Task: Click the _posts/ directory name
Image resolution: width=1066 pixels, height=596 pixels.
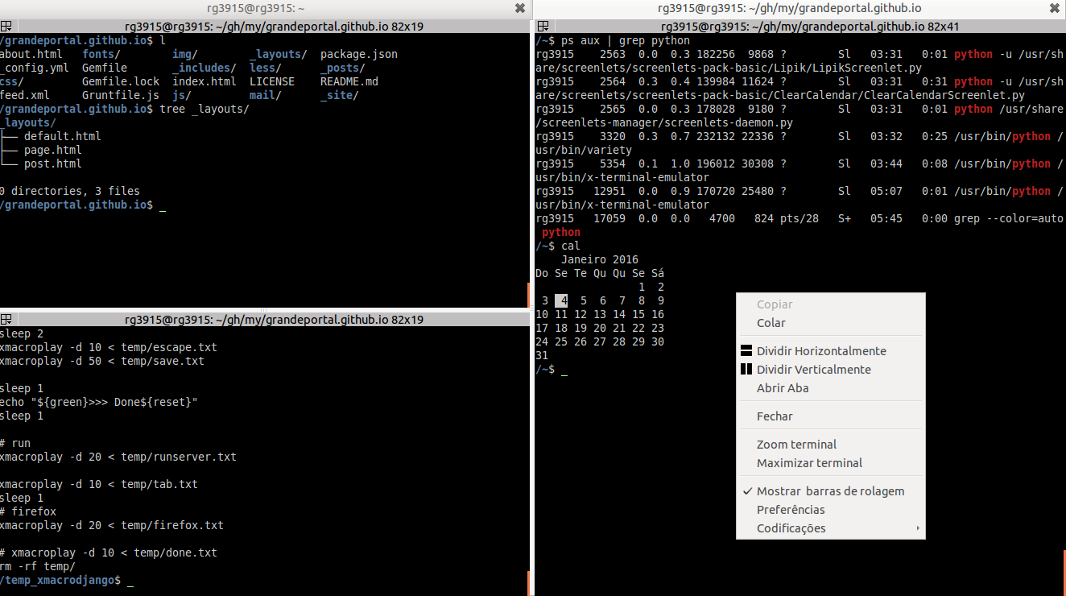Action: click(343, 68)
